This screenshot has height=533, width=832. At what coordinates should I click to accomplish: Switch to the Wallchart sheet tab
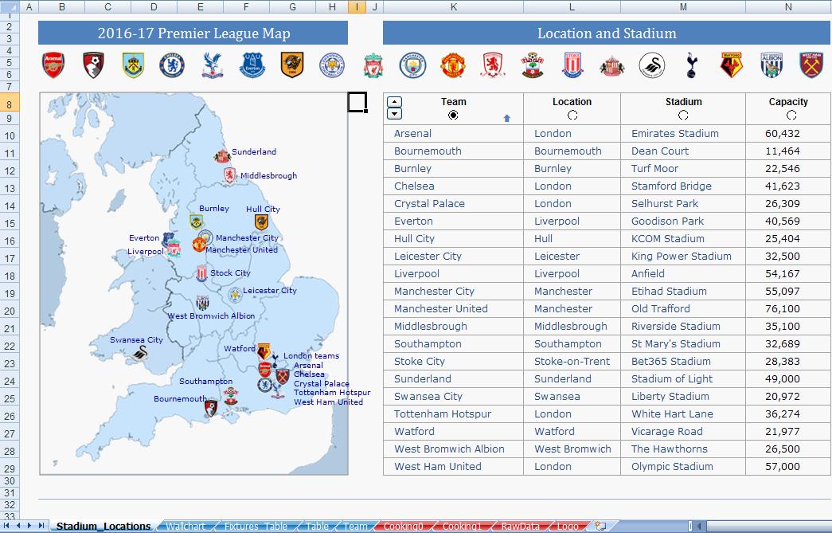click(x=186, y=527)
